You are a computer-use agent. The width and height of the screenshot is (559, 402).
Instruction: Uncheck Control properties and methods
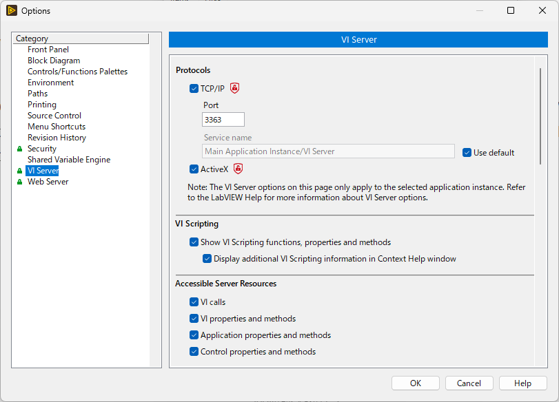tap(194, 352)
